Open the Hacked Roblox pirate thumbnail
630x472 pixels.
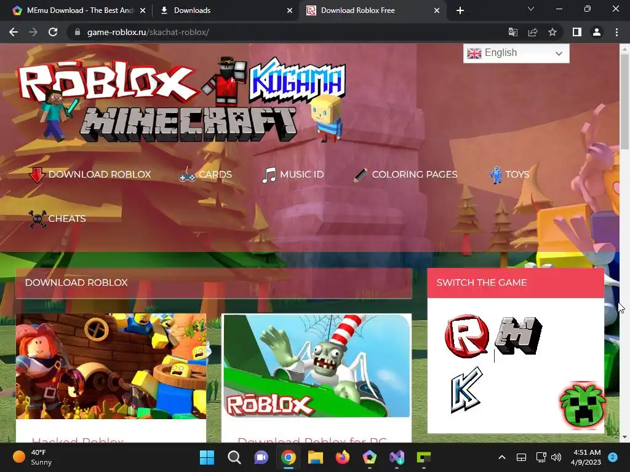pyautogui.click(x=111, y=366)
